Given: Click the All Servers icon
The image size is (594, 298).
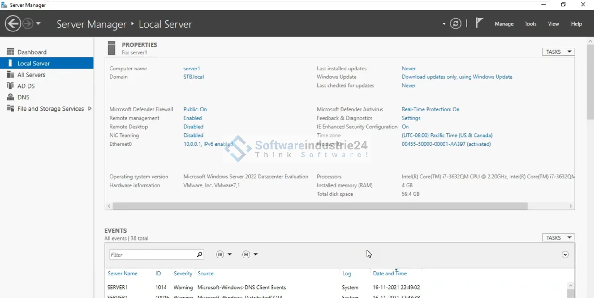Looking at the screenshot, I should [x=11, y=75].
